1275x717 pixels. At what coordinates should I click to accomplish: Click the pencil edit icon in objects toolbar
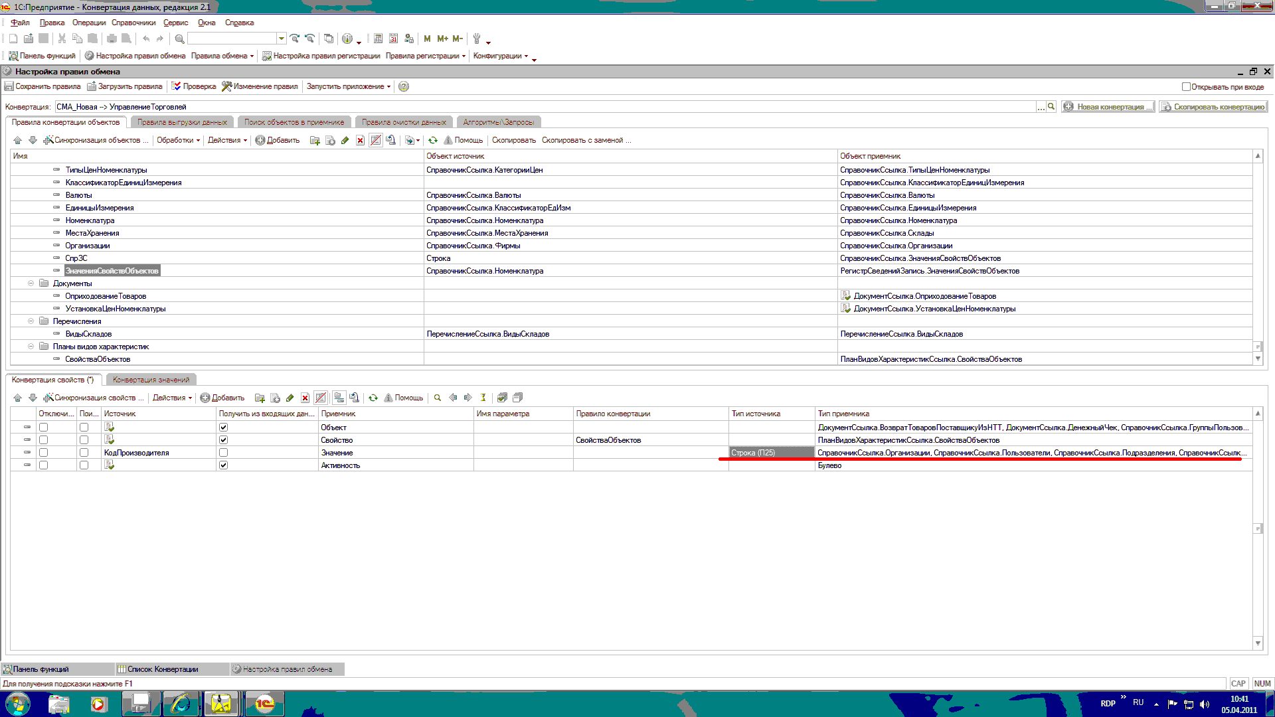345,140
